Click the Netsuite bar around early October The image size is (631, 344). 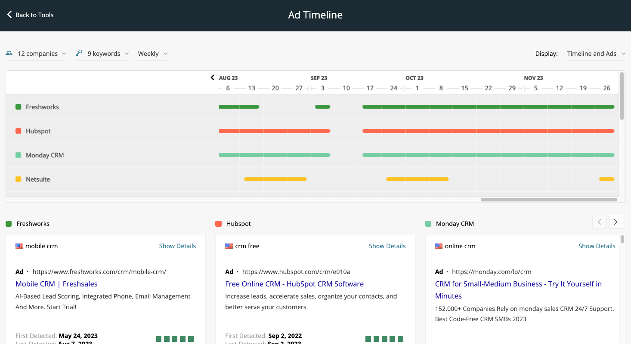coord(417,179)
